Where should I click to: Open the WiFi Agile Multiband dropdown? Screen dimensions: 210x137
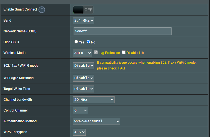point(84,78)
